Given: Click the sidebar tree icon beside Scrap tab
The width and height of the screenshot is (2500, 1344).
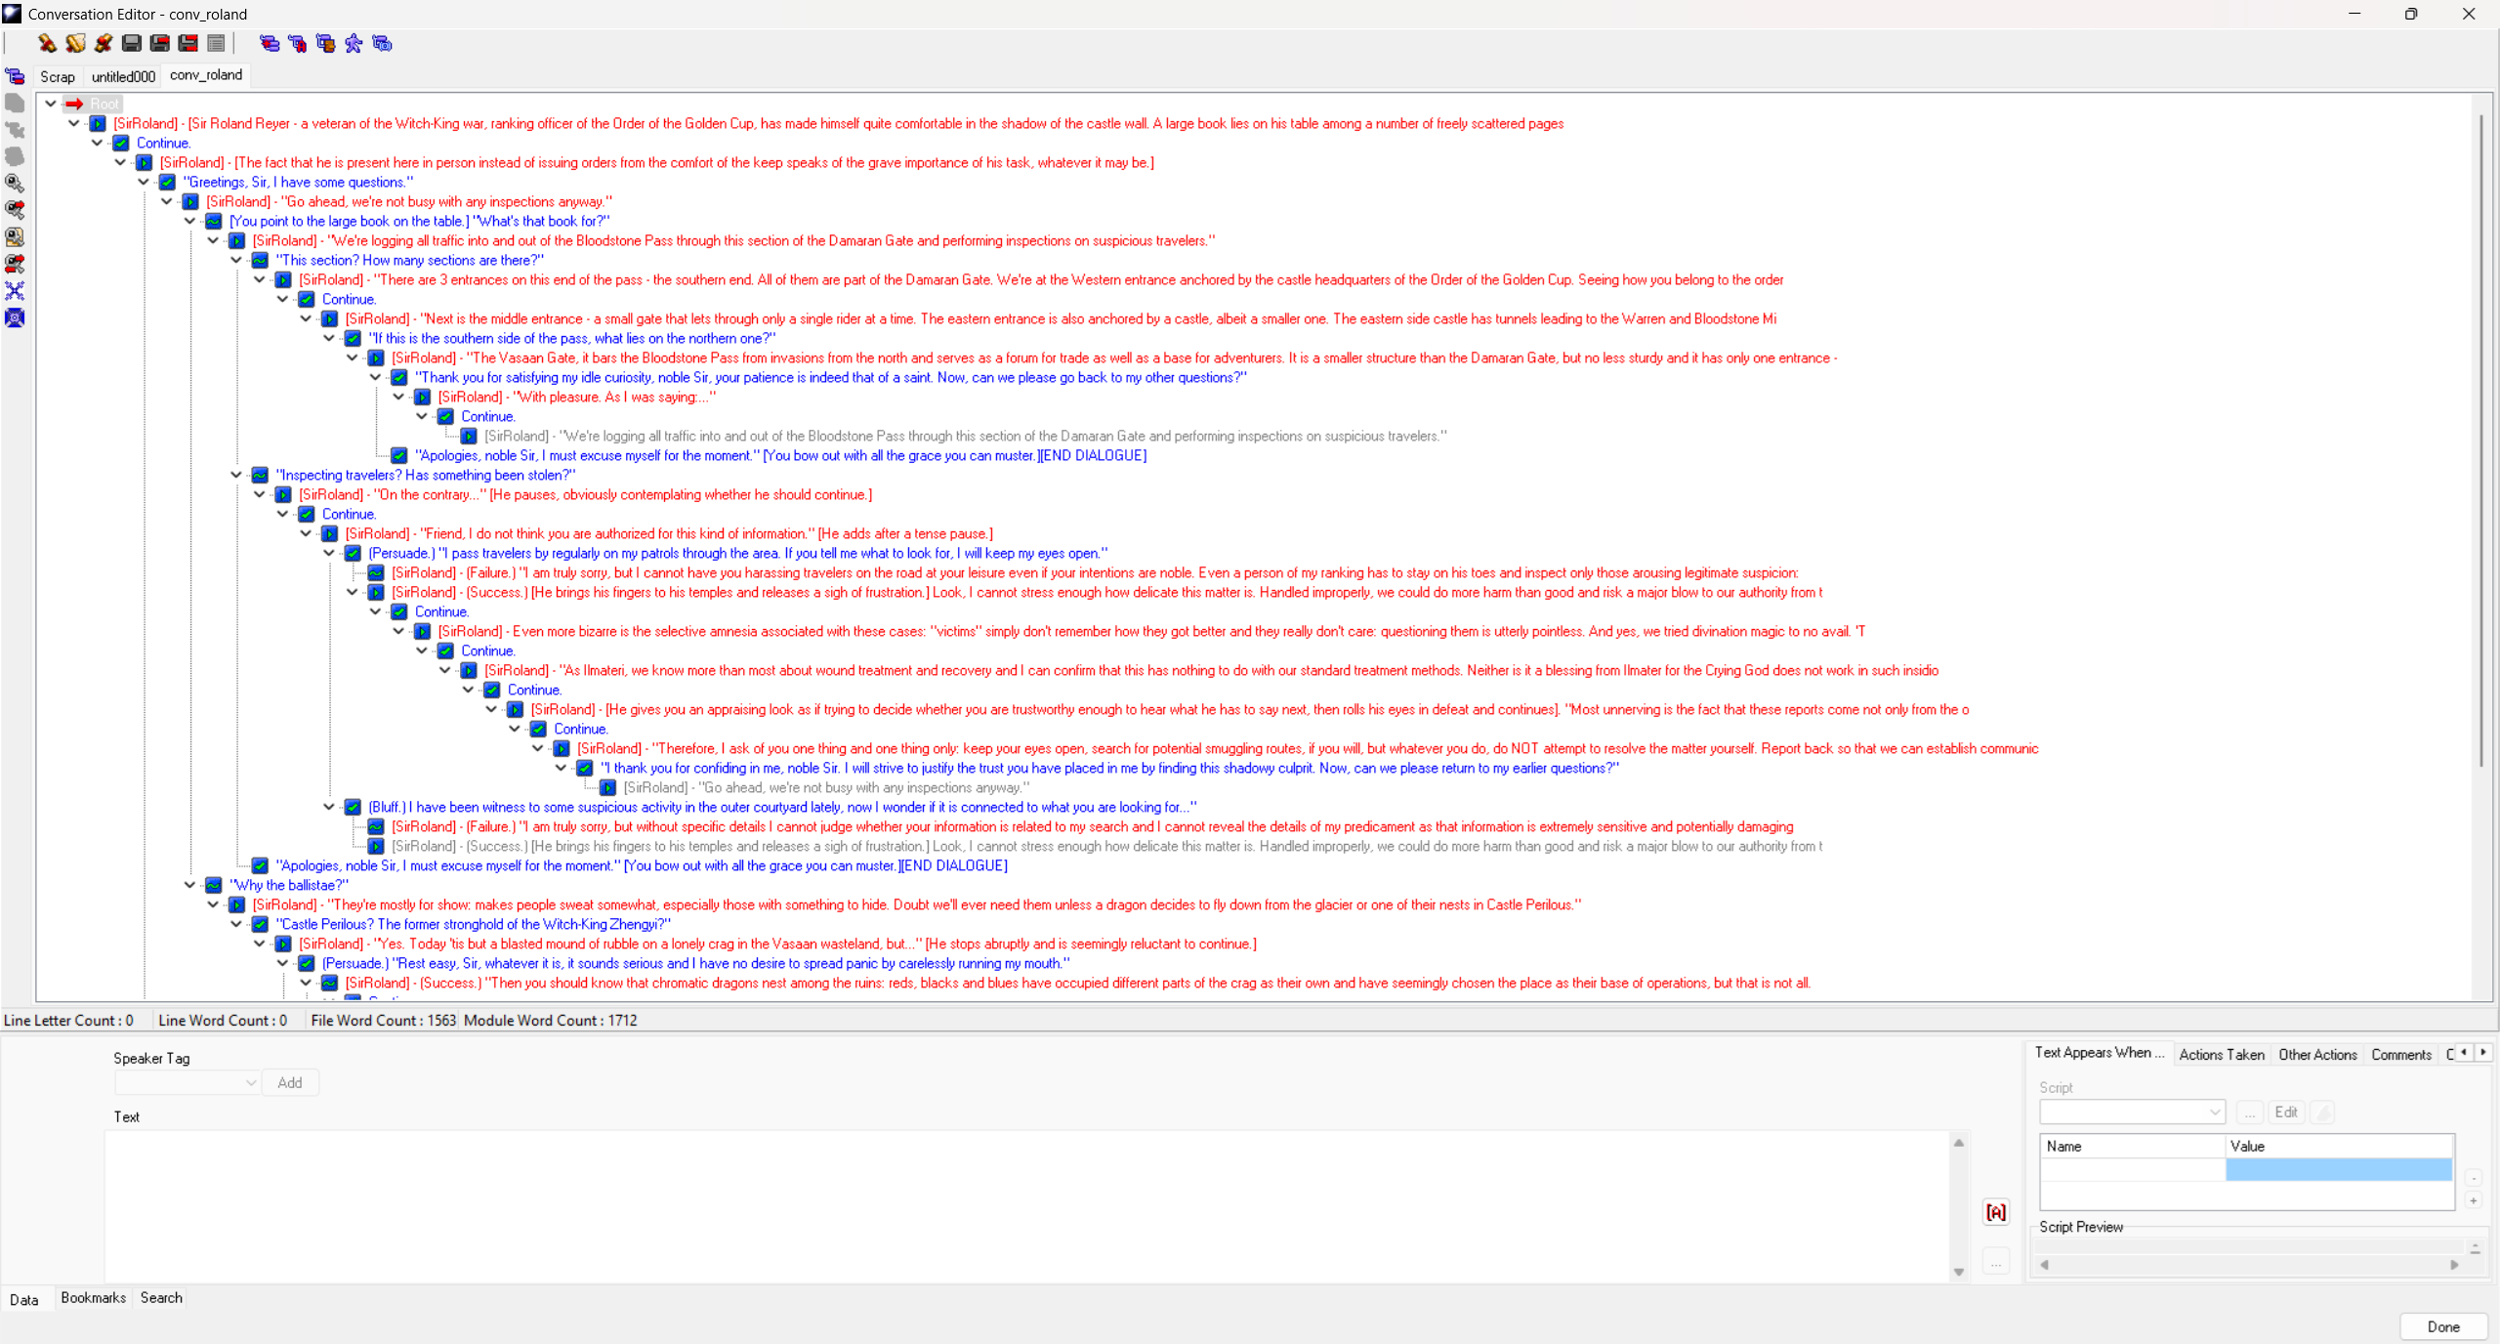Looking at the screenshot, I should click(15, 76).
